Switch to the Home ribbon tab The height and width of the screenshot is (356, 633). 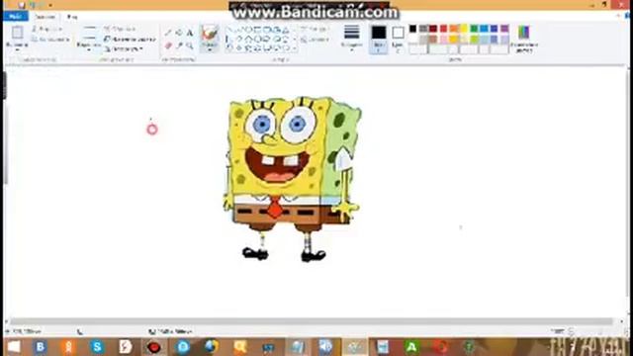point(45,17)
